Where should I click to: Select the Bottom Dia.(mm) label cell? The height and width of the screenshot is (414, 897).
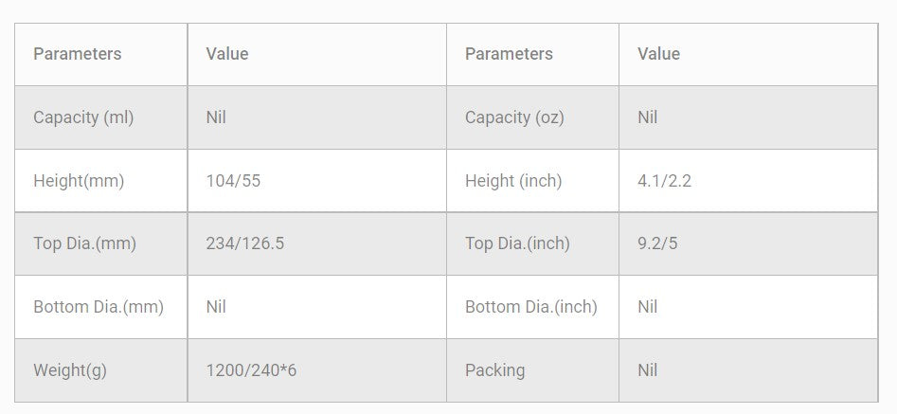click(x=99, y=307)
